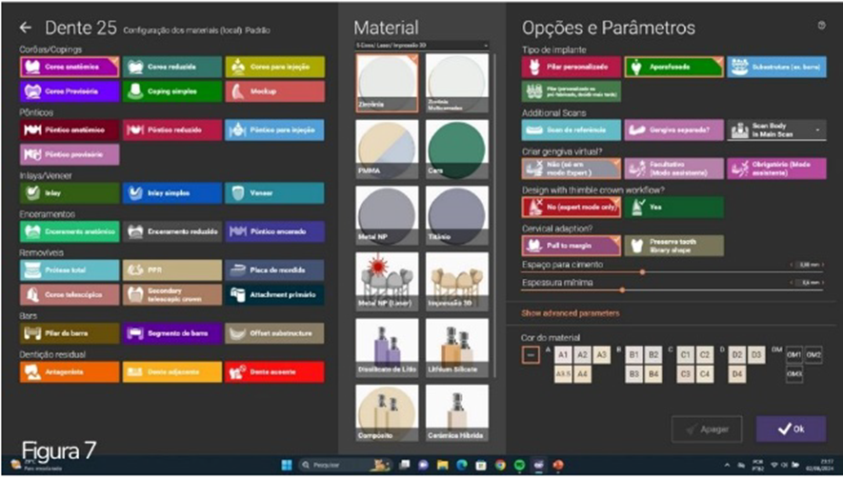Expand Show advanced parameters
The width and height of the screenshot is (843, 478).
(x=571, y=313)
